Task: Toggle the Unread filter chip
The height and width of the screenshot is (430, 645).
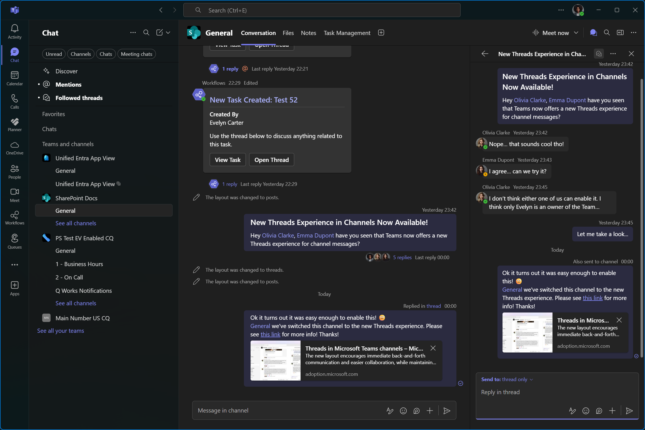Action: (54, 54)
